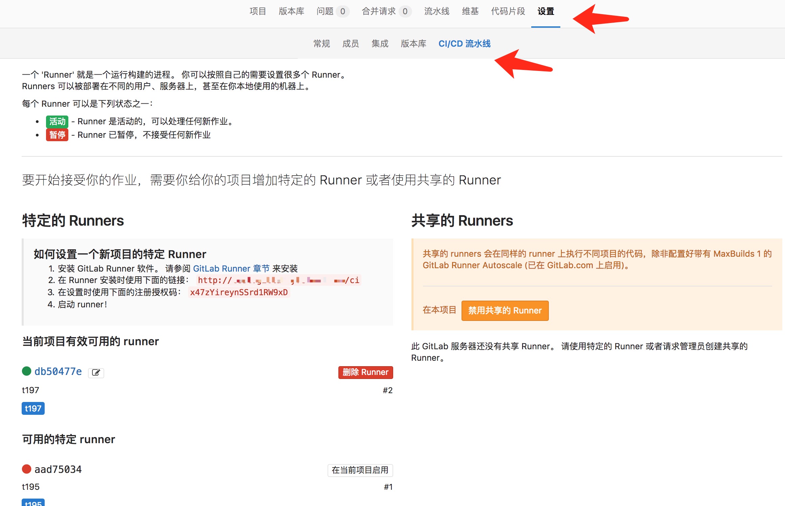
Task: Click green status dot of runner db50477e
Action: click(26, 371)
